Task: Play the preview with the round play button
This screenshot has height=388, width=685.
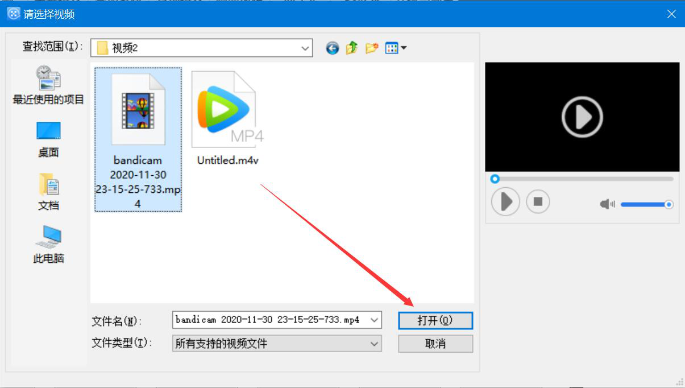Action: [505, 201]
